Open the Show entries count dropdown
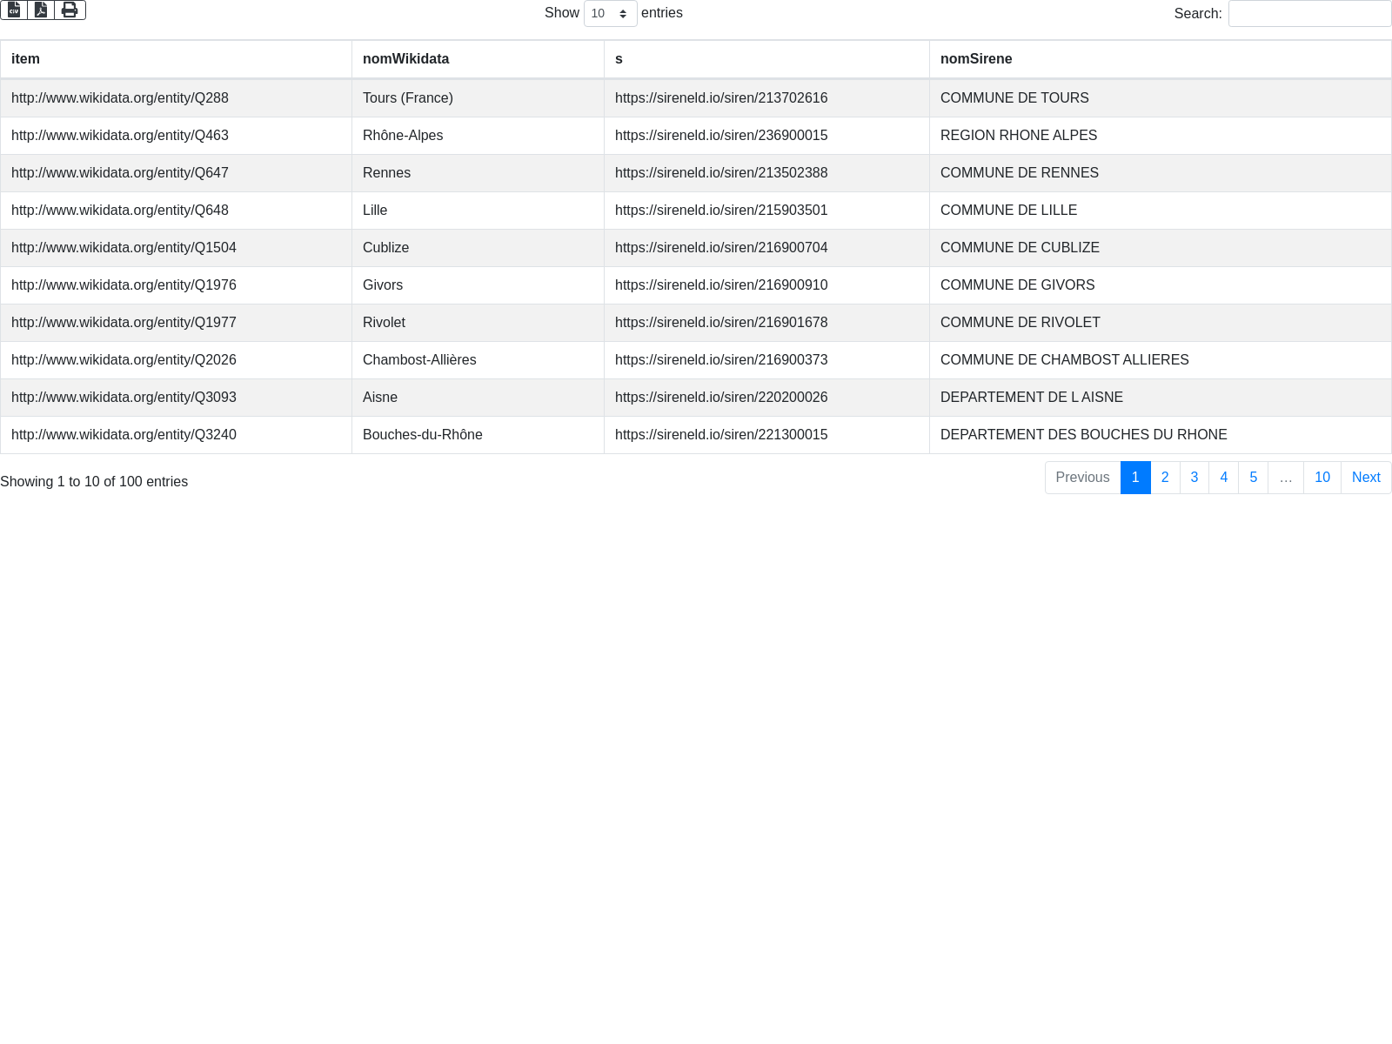Image resolution: width=1392 pixels, height=1044 pixels. 610,14
